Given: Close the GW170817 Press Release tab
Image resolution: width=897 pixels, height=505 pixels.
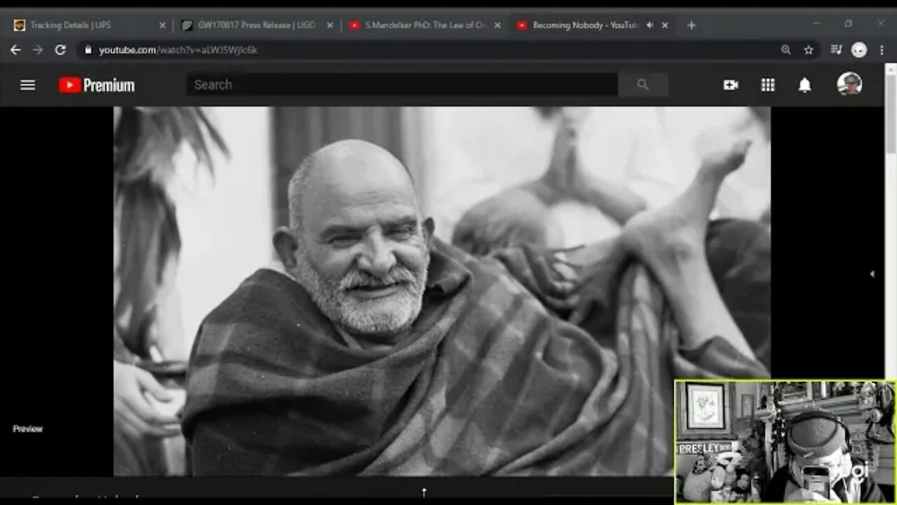Looking at the screenshot, I should (330, 25).
